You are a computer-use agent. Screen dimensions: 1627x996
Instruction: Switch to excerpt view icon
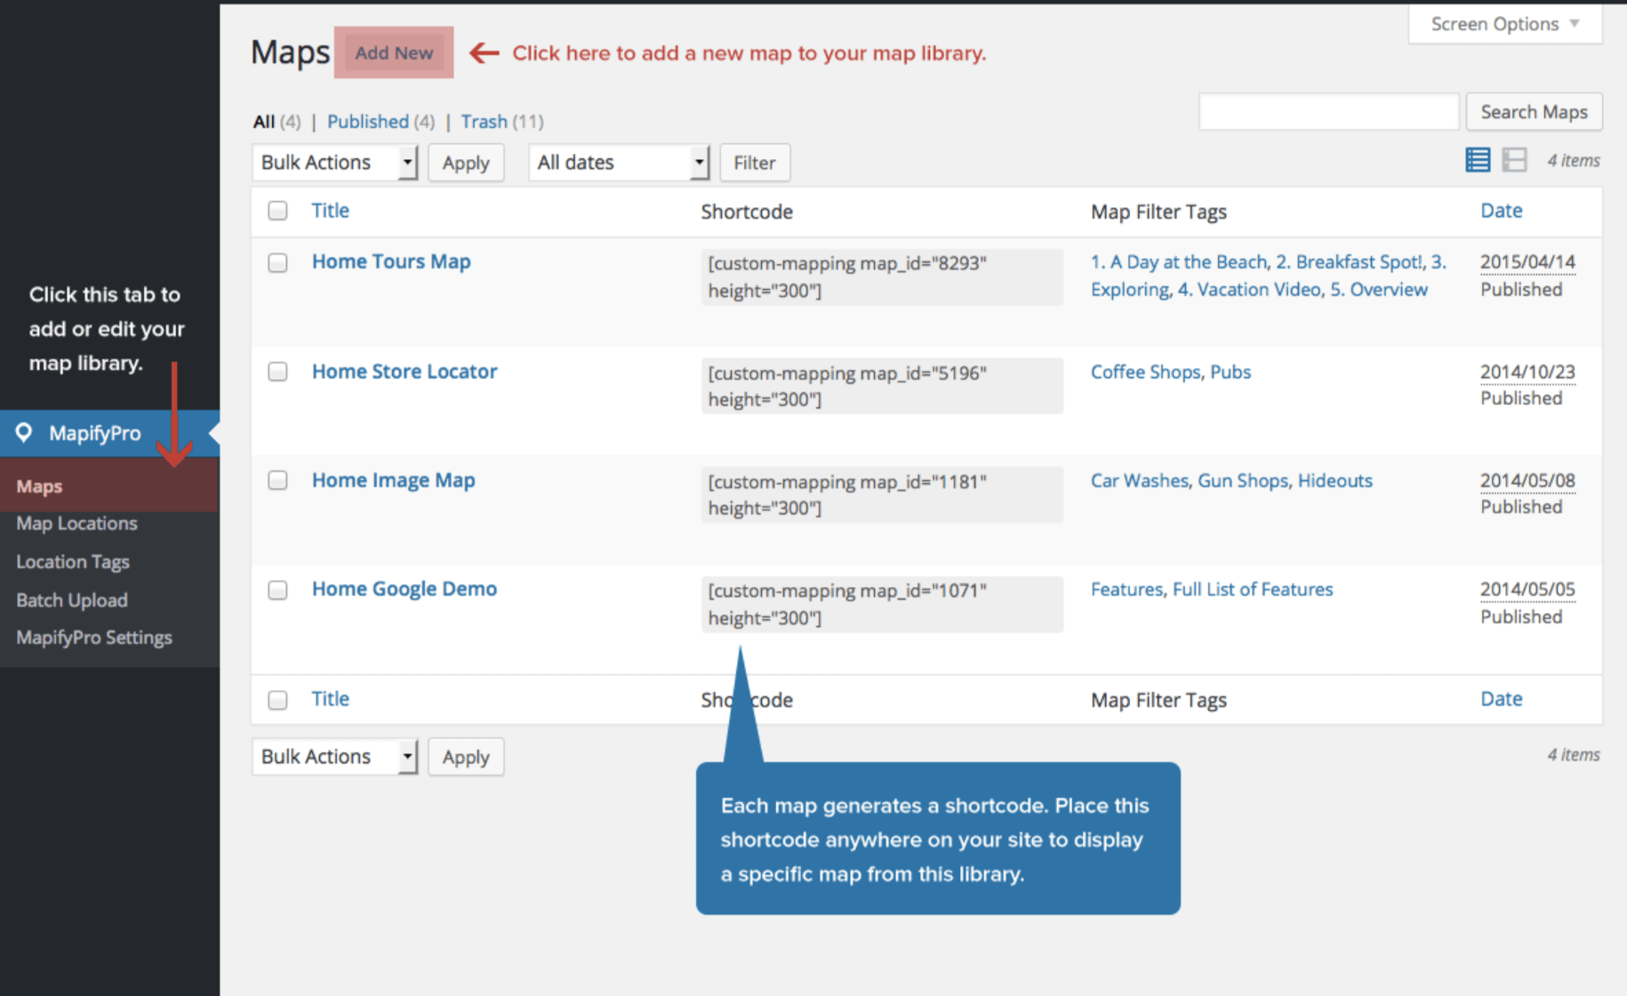click(1514, 160)
